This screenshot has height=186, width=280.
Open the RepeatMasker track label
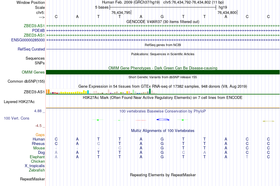point(32,179)
